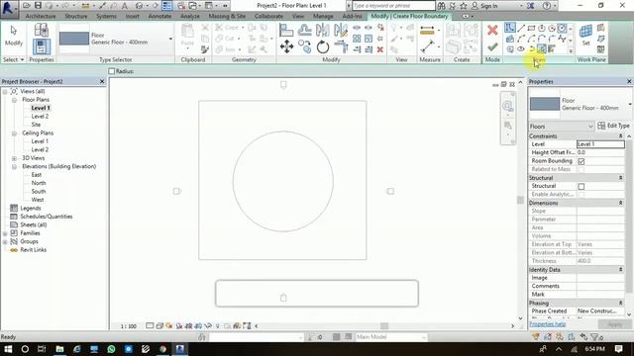The image size is (634, 356).
Task: Expand the Families tree node
Action: [5, 233]
